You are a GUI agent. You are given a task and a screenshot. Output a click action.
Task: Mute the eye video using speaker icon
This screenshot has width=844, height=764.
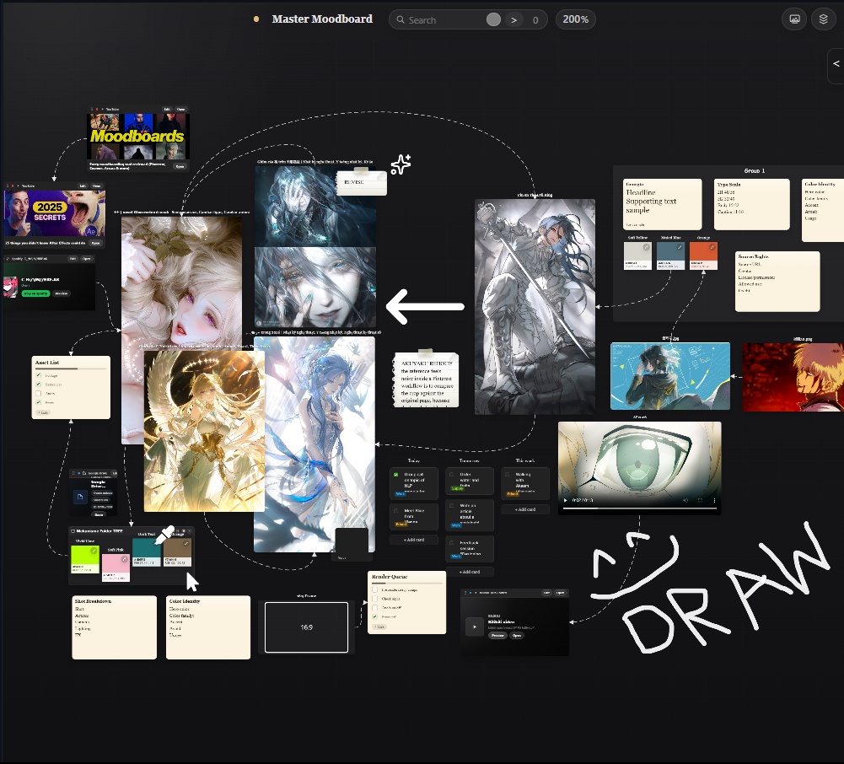(685, 500)
